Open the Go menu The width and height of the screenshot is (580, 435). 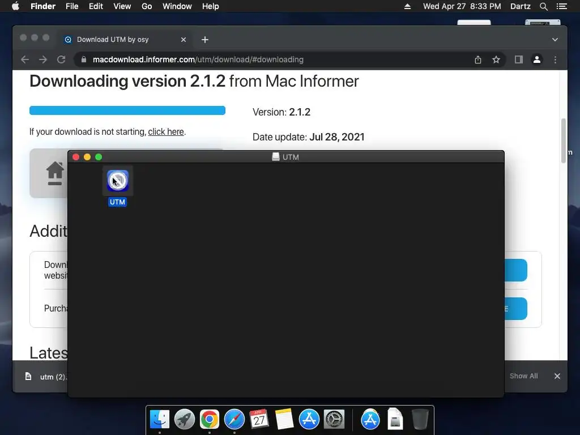(147, 6)
